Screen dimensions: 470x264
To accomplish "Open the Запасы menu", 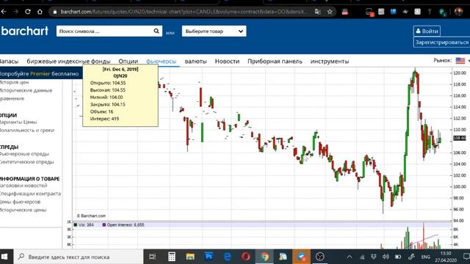I will (x=9, y=62).
